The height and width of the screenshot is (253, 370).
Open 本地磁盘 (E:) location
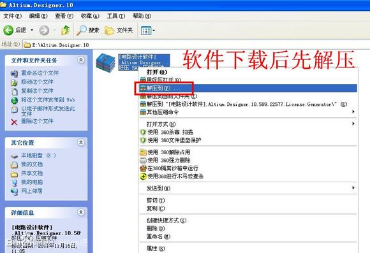(38, 155)
